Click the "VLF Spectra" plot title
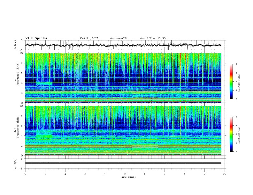Image resolution: width=253 pixels, height=195 pixels. click(36, 38)
